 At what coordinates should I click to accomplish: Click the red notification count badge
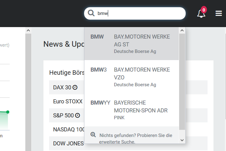coord(204,10)
